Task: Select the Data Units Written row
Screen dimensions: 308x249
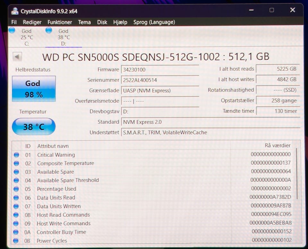Action: [x=152, y=206]
